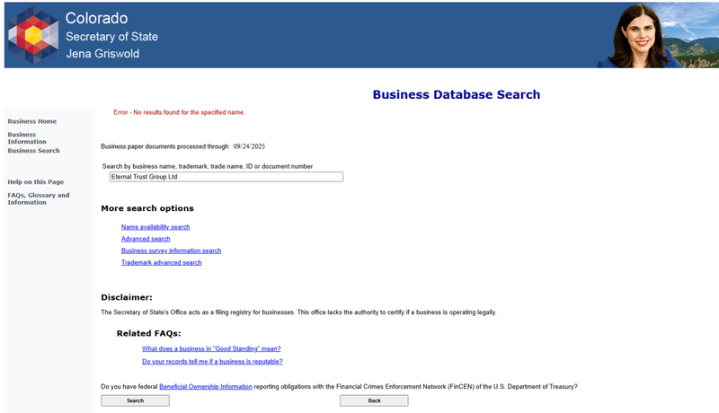Click the business name search field
Screen dimensions: 719x413
[x=226, y=177]
